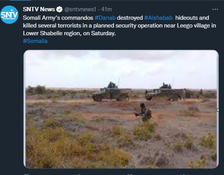Open the SNTV profile avatar
This screenshot has width=224, height=175.
pyautogui.click(x=9, y=15)
